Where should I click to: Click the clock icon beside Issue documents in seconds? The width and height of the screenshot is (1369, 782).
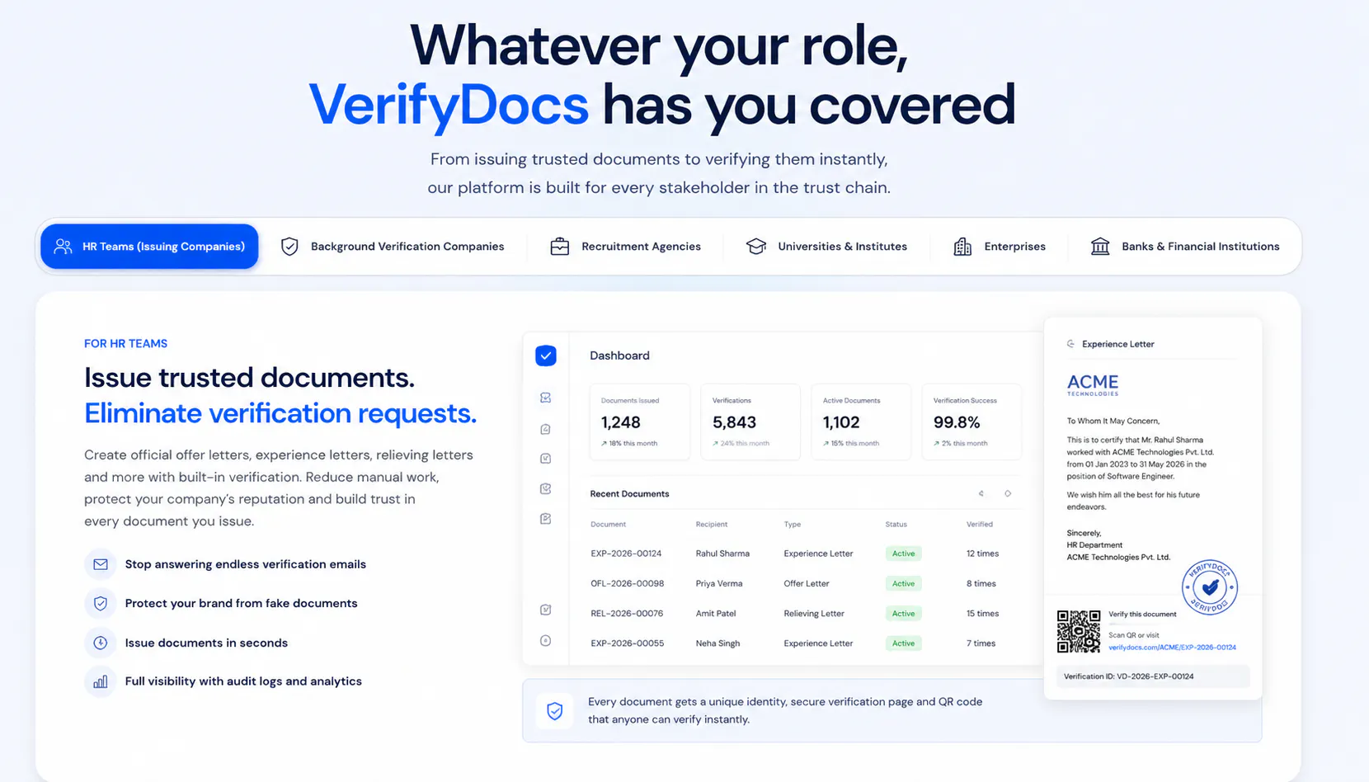(101, 643)
